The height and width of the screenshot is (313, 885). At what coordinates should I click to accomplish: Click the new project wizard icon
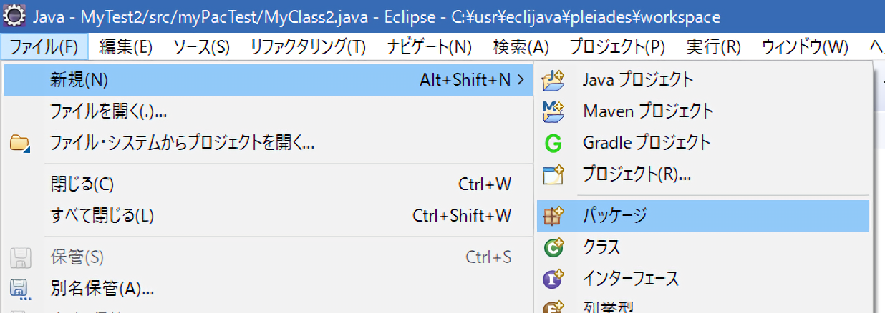(554, 174)
